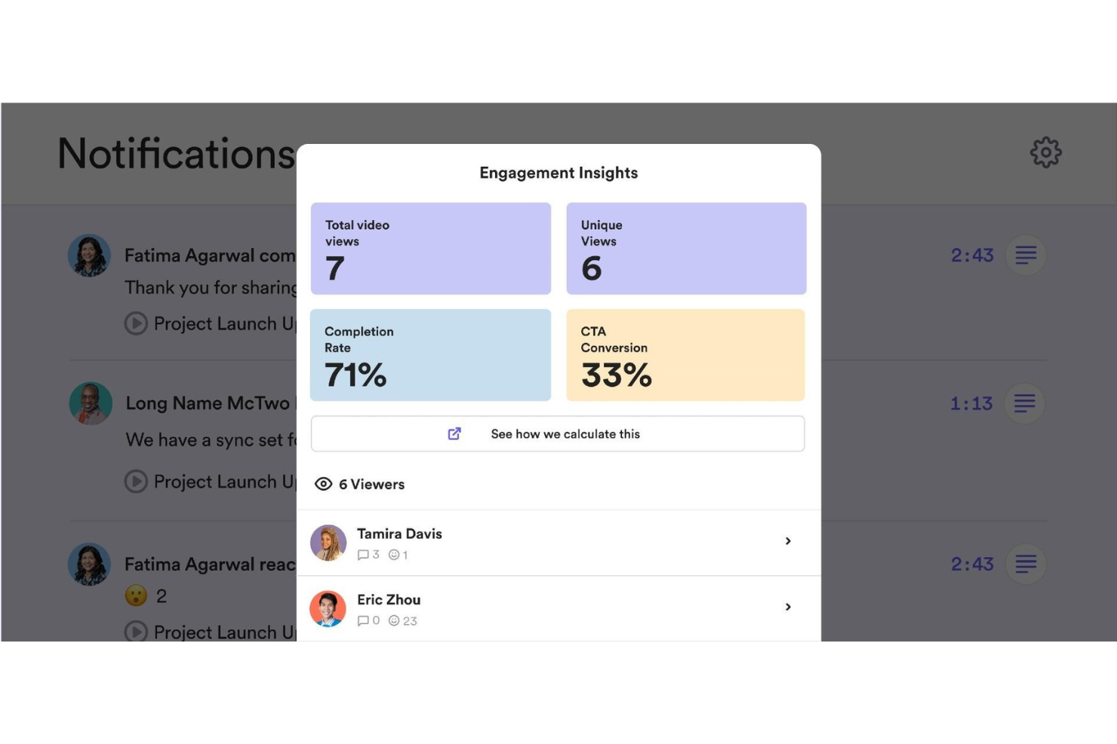Open notification settings gear icon
Image resolution: width=1117 pixels, height=744 pixels.
click(x=1045, y=152)
